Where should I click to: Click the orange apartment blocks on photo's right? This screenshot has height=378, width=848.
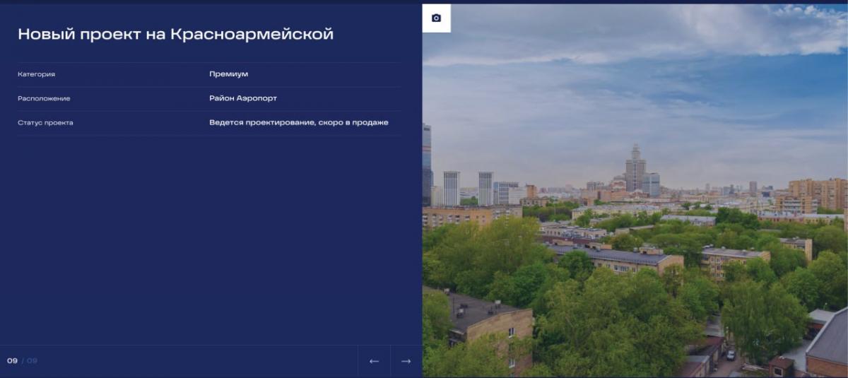click(818, 191)
